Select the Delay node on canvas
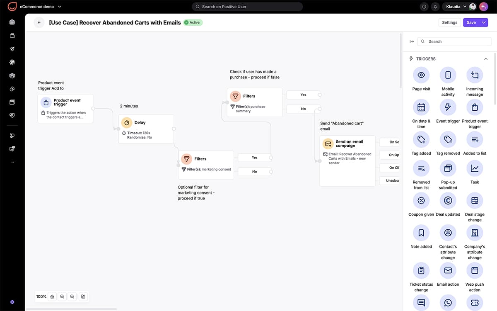The image size is (497, 311). pos(146,129)
